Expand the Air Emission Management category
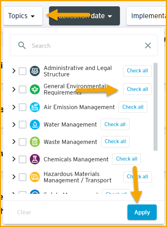Screen dimensions: 167x227 [x=14, y=107]
